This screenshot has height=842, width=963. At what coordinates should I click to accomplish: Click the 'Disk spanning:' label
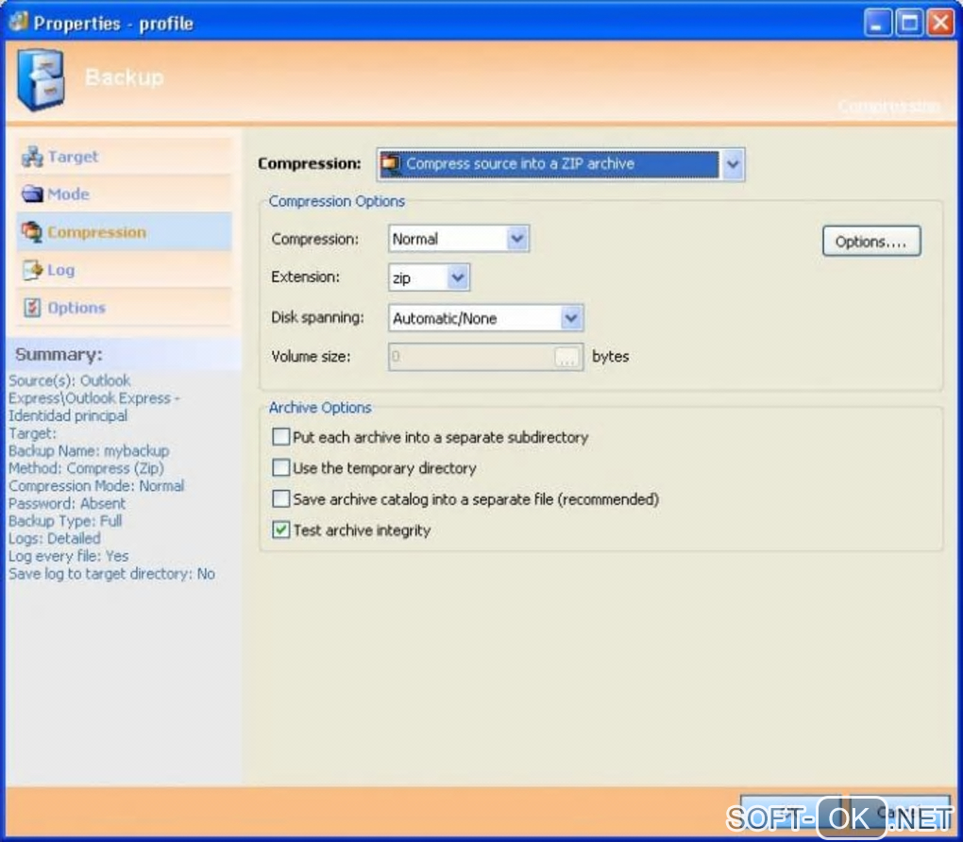pyautogui.click(x=317, y=317)
